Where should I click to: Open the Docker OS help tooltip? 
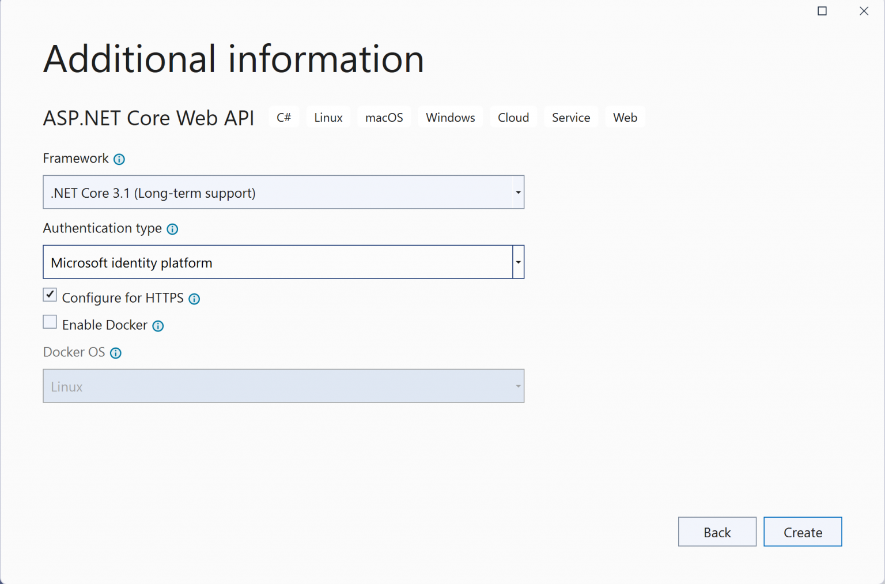(x=116, y=353)
